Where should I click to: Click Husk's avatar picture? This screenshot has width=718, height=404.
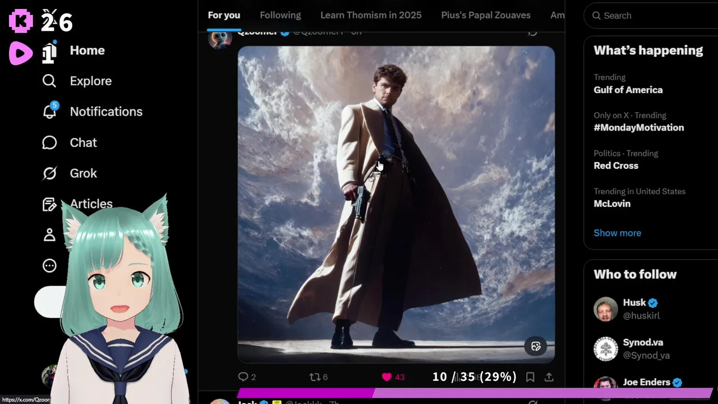[606, 309]
